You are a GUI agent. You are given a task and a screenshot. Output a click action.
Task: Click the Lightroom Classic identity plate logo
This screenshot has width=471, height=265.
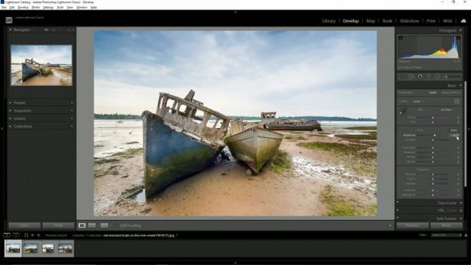point(9,20)
